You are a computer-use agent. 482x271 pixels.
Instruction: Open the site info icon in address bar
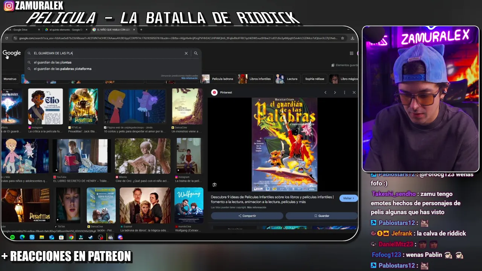coord(15,38)
